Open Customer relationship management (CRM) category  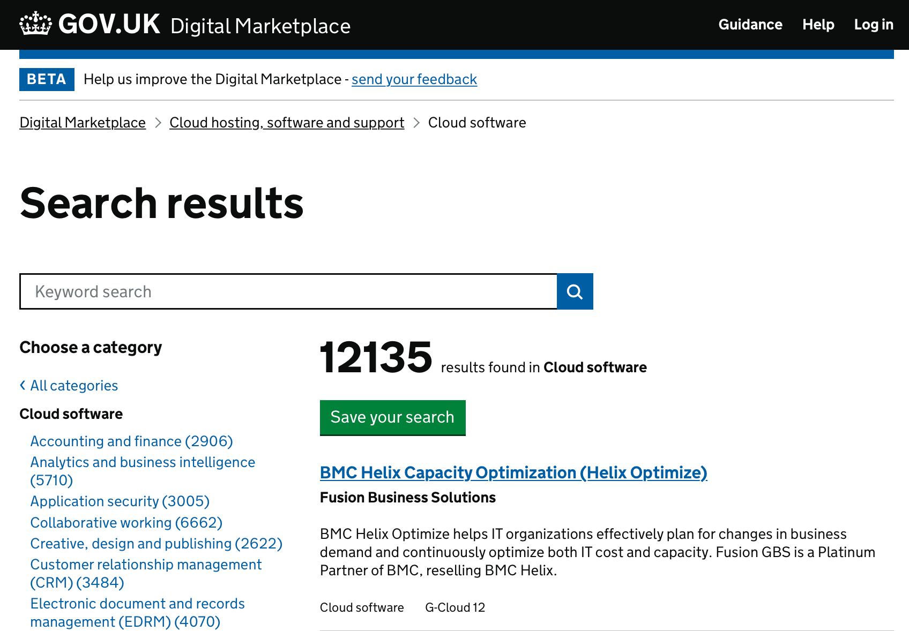coord(146,574)
